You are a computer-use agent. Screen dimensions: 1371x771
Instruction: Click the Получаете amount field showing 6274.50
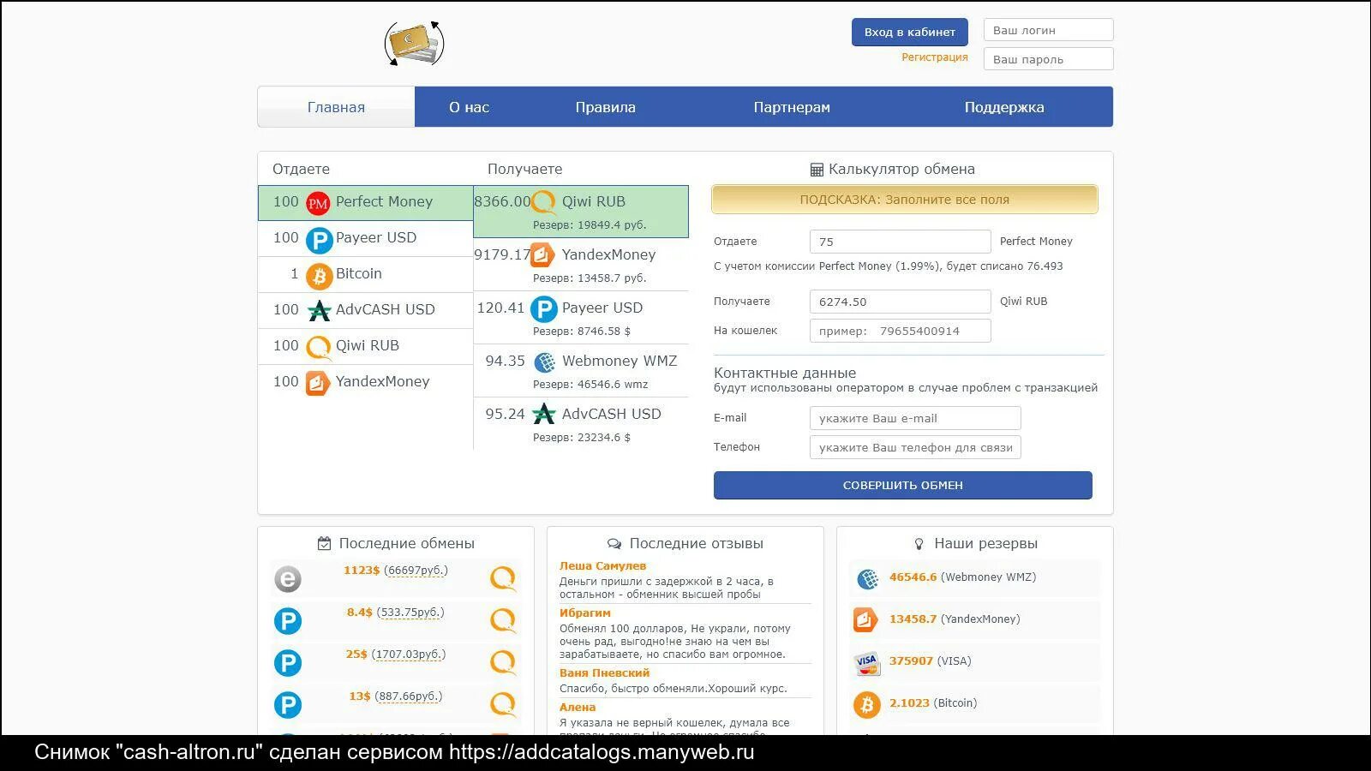pos(900,302)
